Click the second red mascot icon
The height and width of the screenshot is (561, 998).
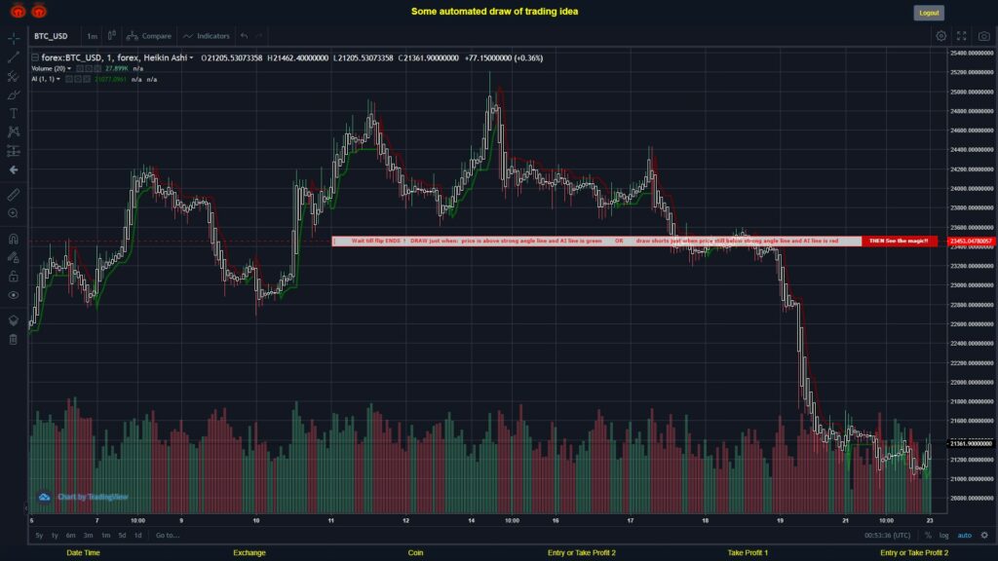[39, 11]
